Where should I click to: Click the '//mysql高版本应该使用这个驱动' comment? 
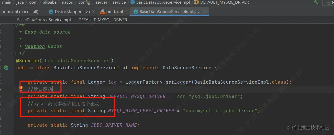[x=64, y=104]
